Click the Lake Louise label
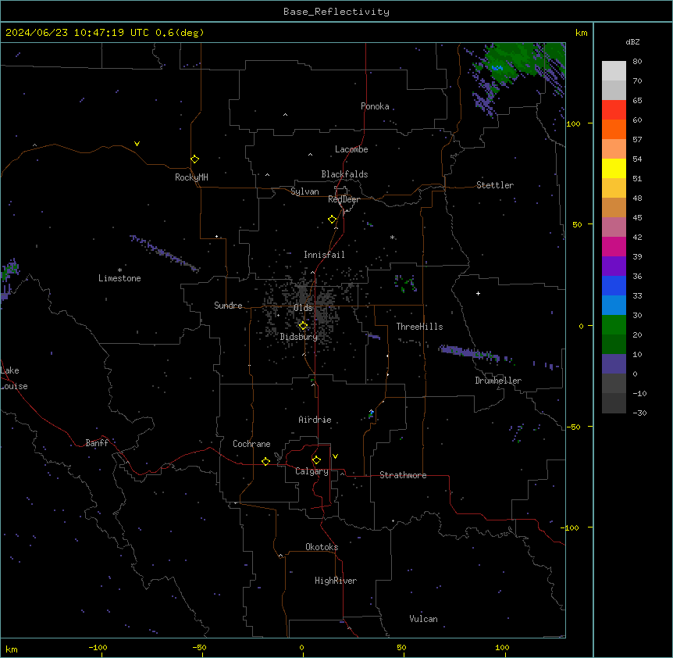Image resolution: width=673 pixels, height=658 pixels. 14,378
